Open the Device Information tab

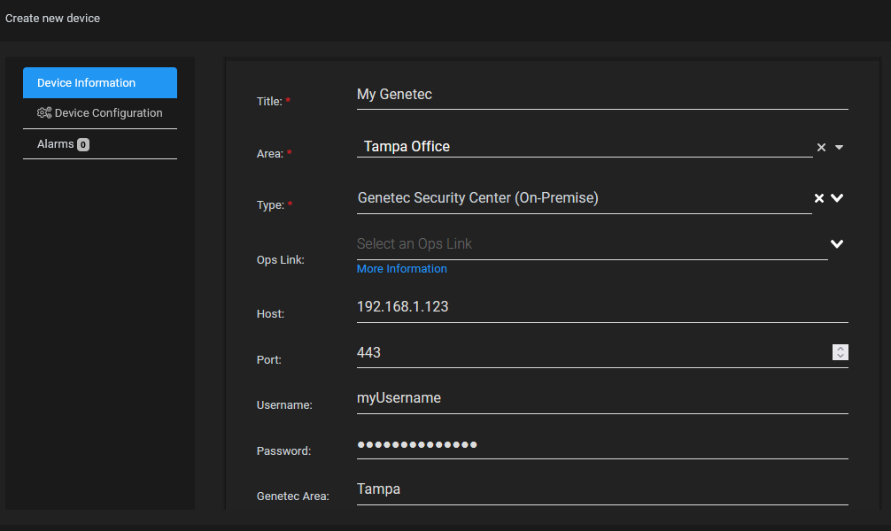click(100, 83)
